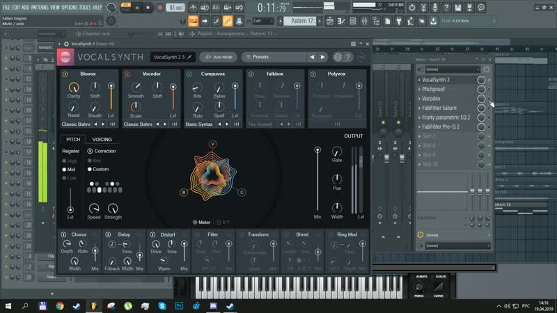Open the Cell snap dropdown

click(263, 21)
